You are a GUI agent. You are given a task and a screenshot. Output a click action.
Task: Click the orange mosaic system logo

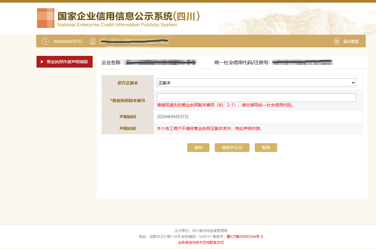pos(46,18)
